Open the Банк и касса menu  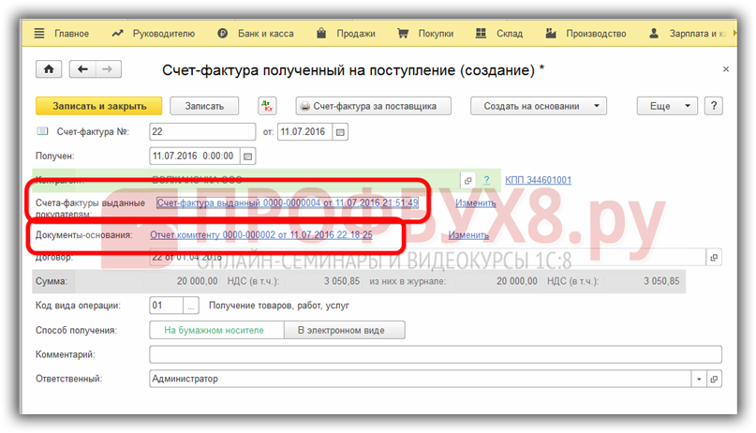(256, 34)
